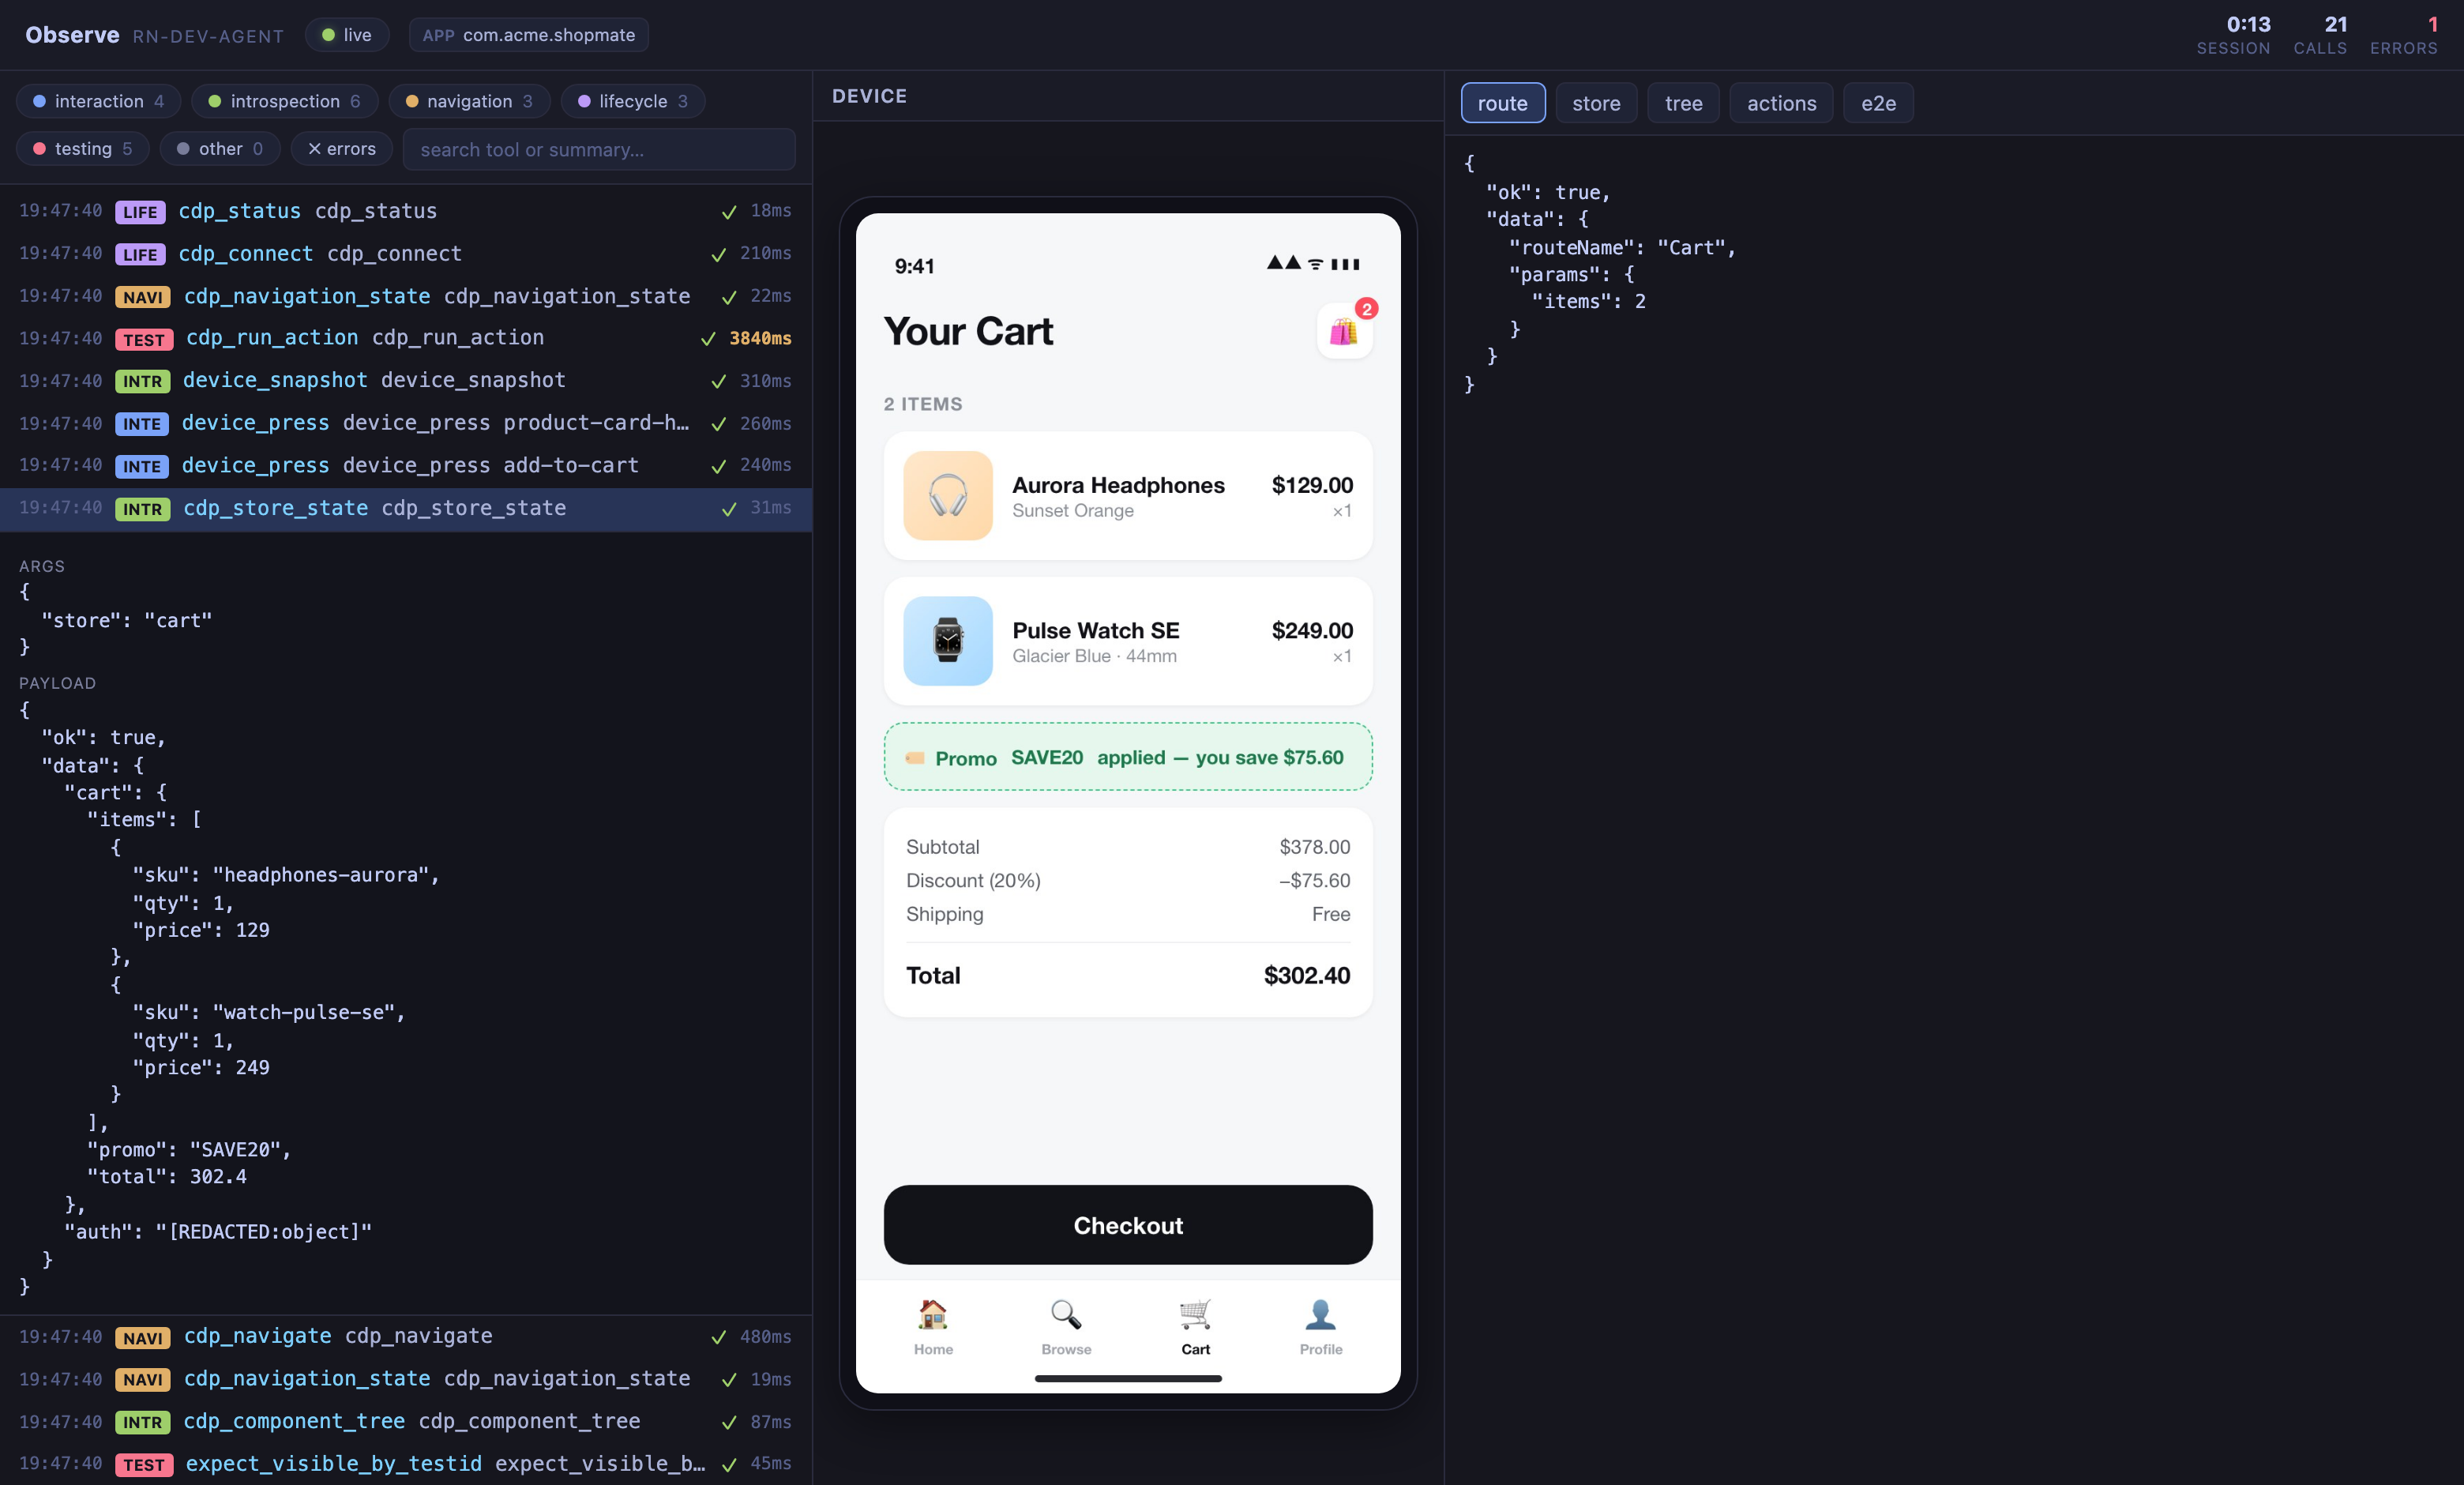This screenshot has height=1485, width=2464.
Task: Switch to the e2e tab
Action: click(1878, 103)
